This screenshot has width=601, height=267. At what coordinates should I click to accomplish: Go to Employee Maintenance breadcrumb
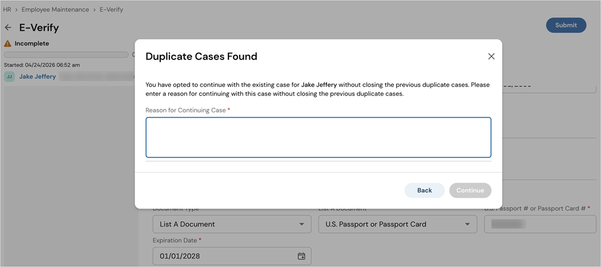55,10
